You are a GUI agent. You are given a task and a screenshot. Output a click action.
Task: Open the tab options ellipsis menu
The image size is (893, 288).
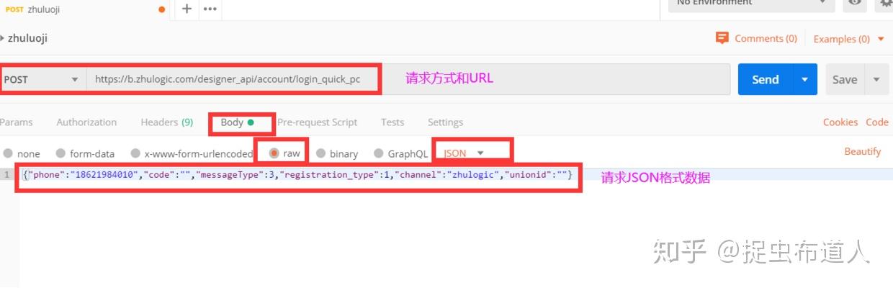point(210,9)
